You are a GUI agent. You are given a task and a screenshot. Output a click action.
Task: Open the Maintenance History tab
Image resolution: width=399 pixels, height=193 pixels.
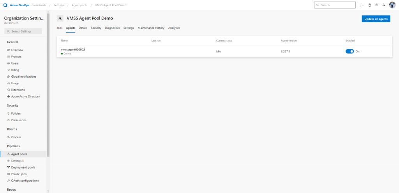pos(151,28)
